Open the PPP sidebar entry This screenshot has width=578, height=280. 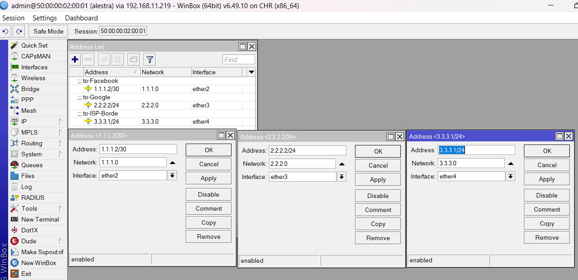click(27, 100)
